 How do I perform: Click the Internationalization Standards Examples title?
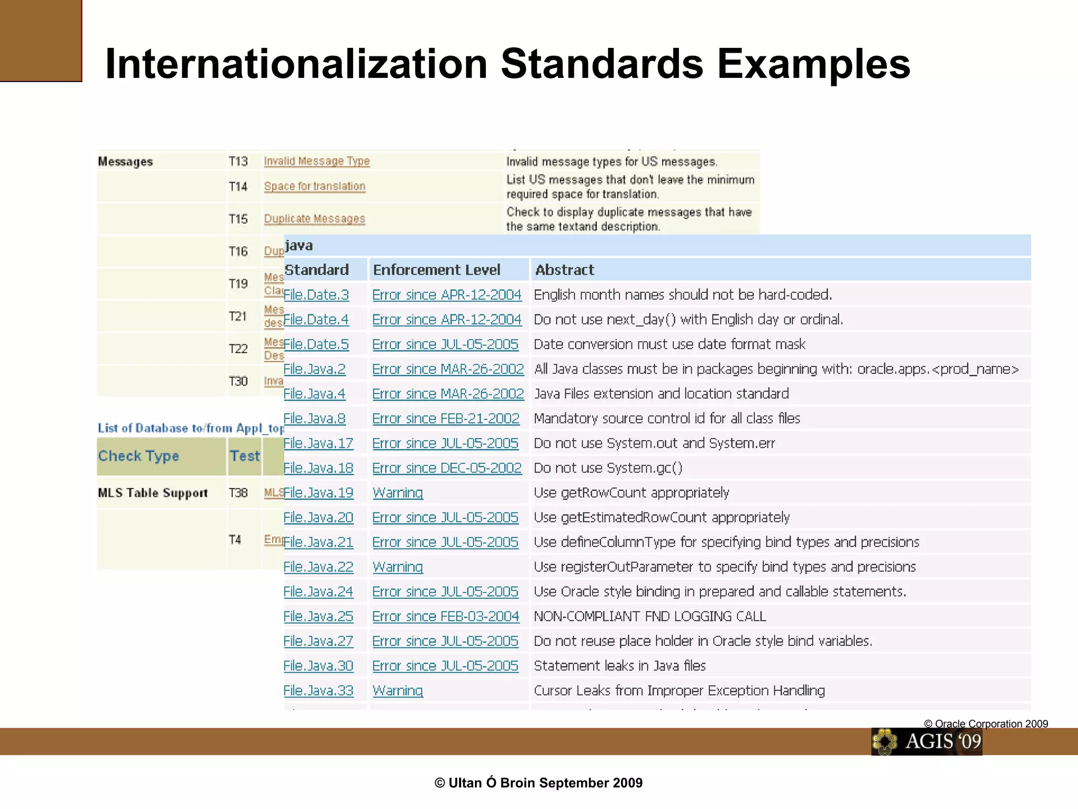[x=507, y=64]
